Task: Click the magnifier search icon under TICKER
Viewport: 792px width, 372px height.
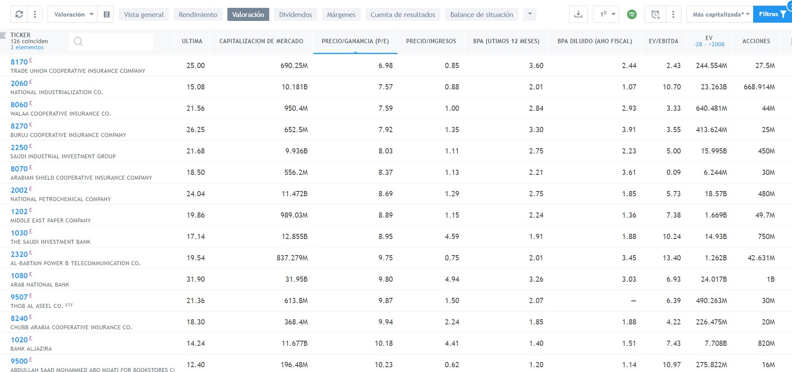Action: click(78, 41)
